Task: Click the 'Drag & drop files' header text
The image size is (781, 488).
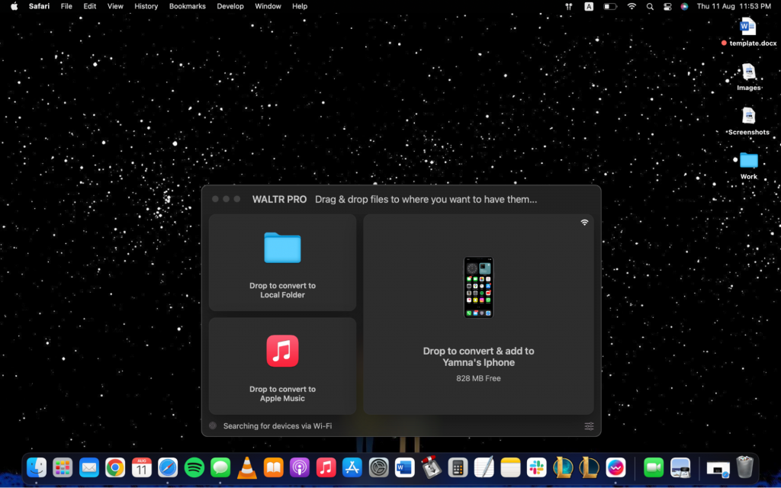Action: [426, 200]
